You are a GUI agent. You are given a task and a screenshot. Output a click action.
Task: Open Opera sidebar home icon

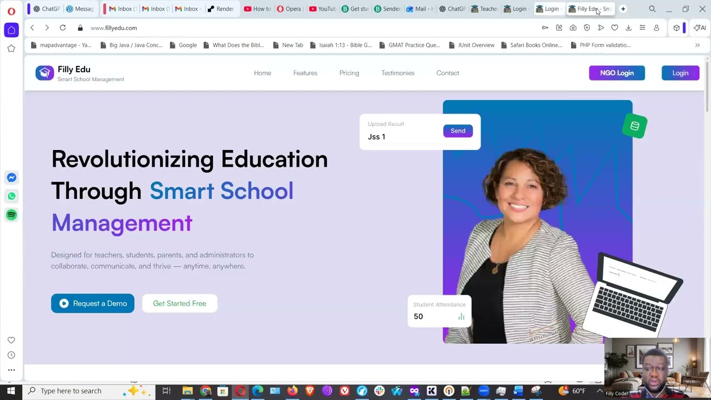12,30
